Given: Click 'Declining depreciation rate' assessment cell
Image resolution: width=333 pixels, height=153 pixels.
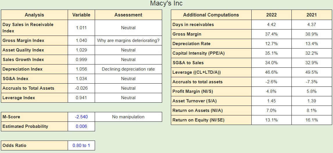Looking at the screenshot, I should click(x=128, y=69).
